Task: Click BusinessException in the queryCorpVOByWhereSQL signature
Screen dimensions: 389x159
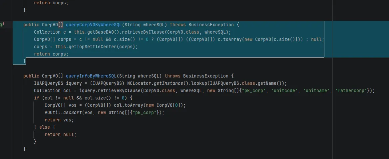Action: (x=211, y=25)
